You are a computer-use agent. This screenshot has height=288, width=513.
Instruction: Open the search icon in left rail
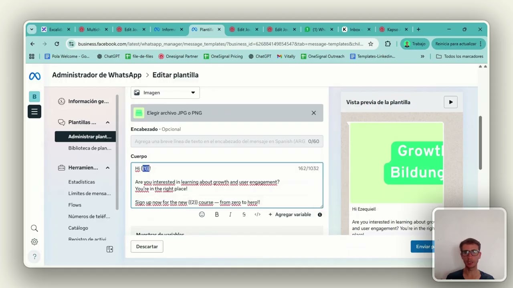coord(34,228)
